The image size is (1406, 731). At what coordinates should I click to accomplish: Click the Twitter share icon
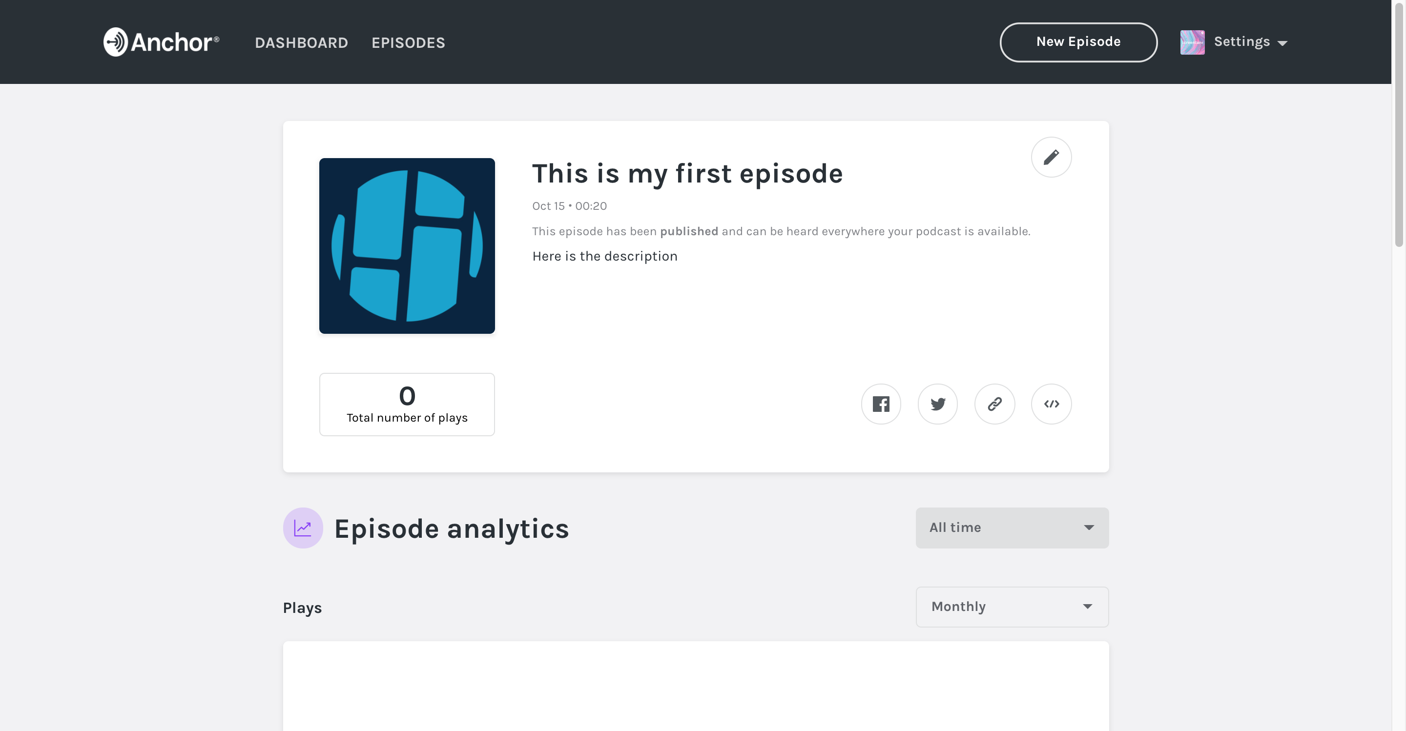tap(937, 404)
